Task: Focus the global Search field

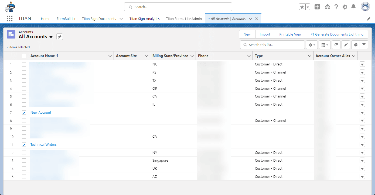Action: pyautogui.click(x=178, y=7)
